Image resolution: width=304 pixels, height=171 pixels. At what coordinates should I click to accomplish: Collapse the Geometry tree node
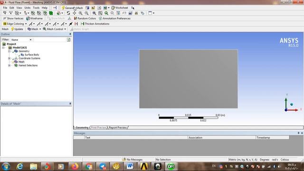point(9,51)
